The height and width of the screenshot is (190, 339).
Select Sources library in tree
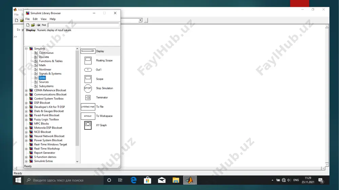(x=44, y=82)
